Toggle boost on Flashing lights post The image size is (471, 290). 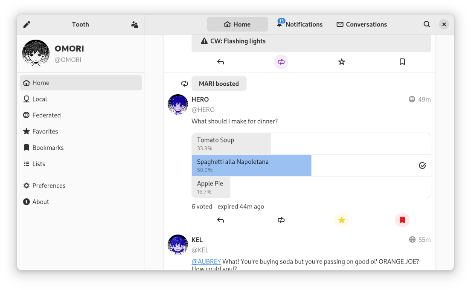pyautogui.click(x=281, y=62)
